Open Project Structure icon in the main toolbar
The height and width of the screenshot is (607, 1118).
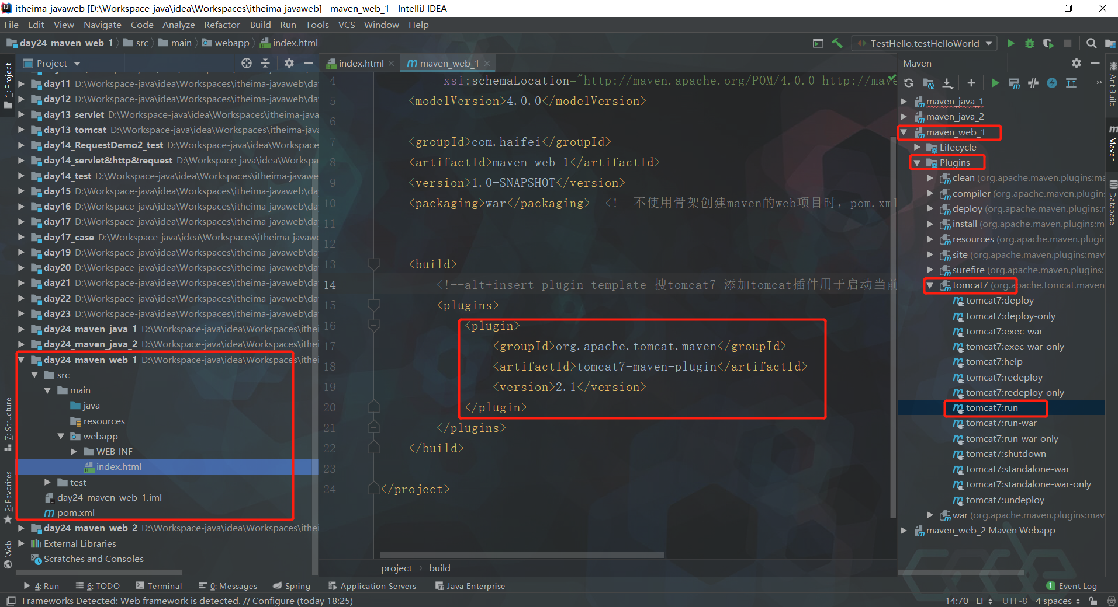coord(1110,43)
